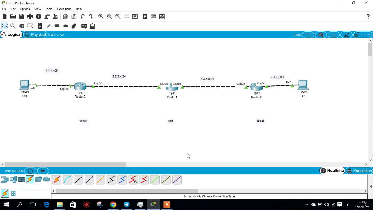Screen dimensions: 373x210
Task: Paste using the clipboard icon
Action: (x=74, y=17)
